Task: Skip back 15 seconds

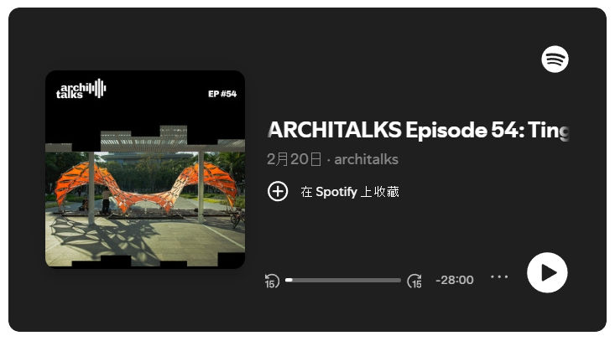Action: 272,281
